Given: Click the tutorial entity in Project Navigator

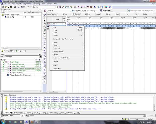Looking at the screenshot, I should 9,17.
